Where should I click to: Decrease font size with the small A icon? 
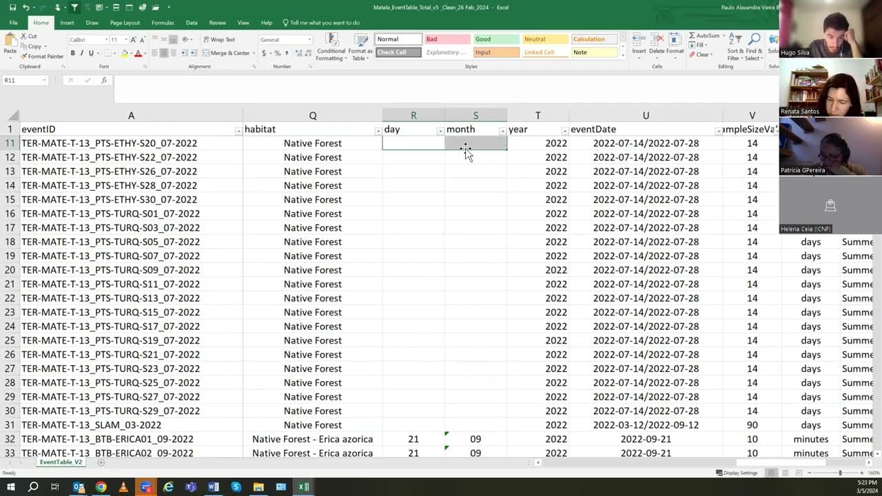[x=143, y=40]
